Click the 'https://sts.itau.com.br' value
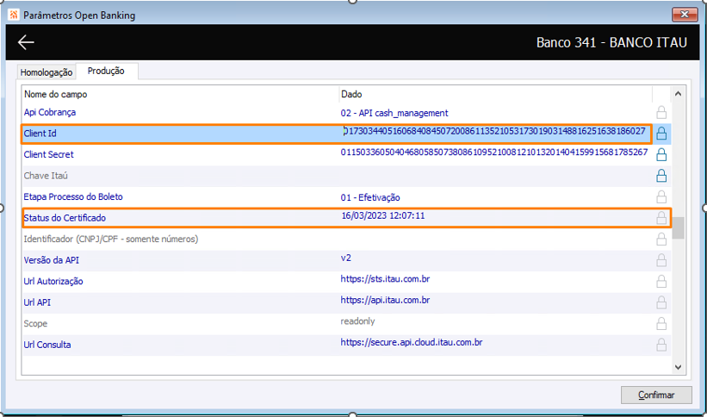The height and width of the screenshot is (417, 707). coord(385,279)
